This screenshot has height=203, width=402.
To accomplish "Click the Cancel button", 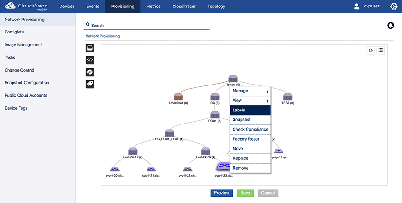I will [268, 193].
